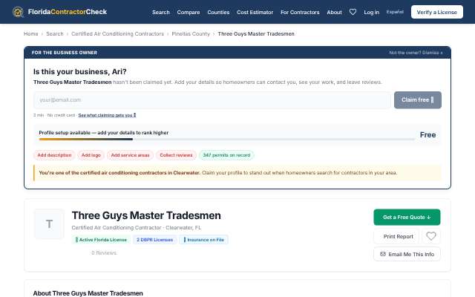Image resolution: width=475 pixels, height=297 pixels.
Task: Click the envelope icon in Email Me This Info
Action: click(x=383, y=254)
